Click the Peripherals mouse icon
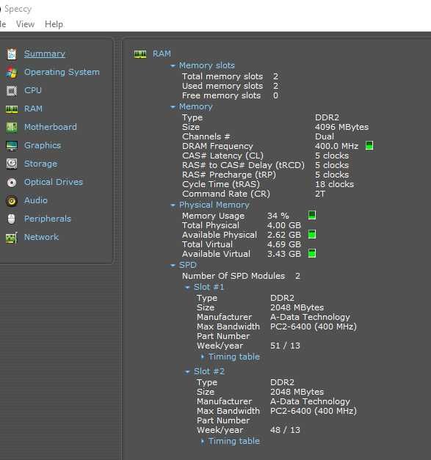This screenshot has height=460, width=431. 12,219
